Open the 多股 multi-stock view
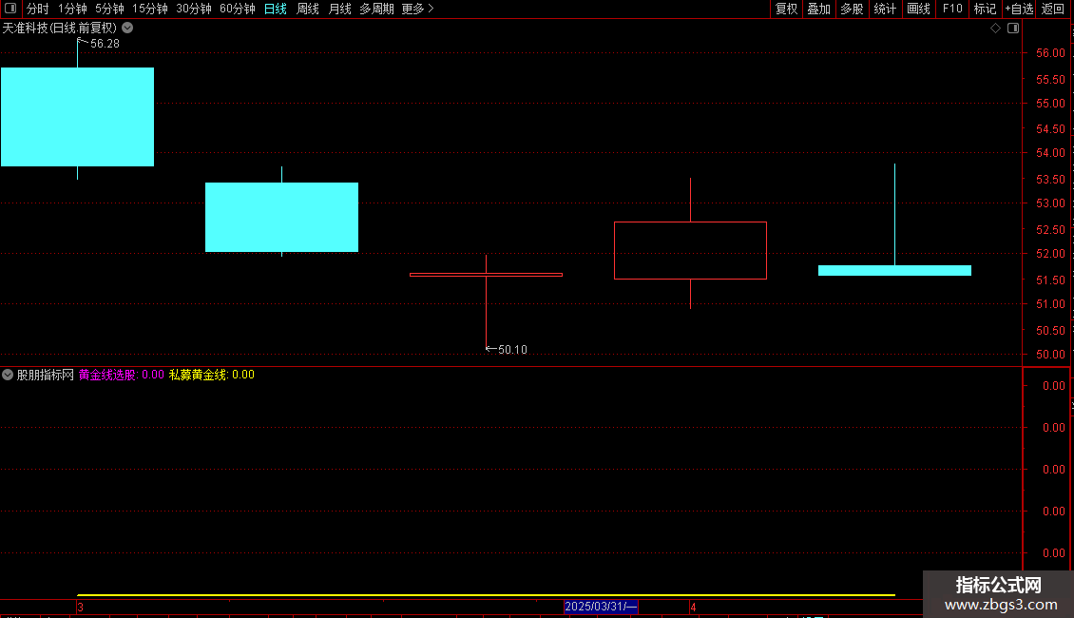Screen dimensions: 1074x618 pyautogui.click(x=852, y=9)
